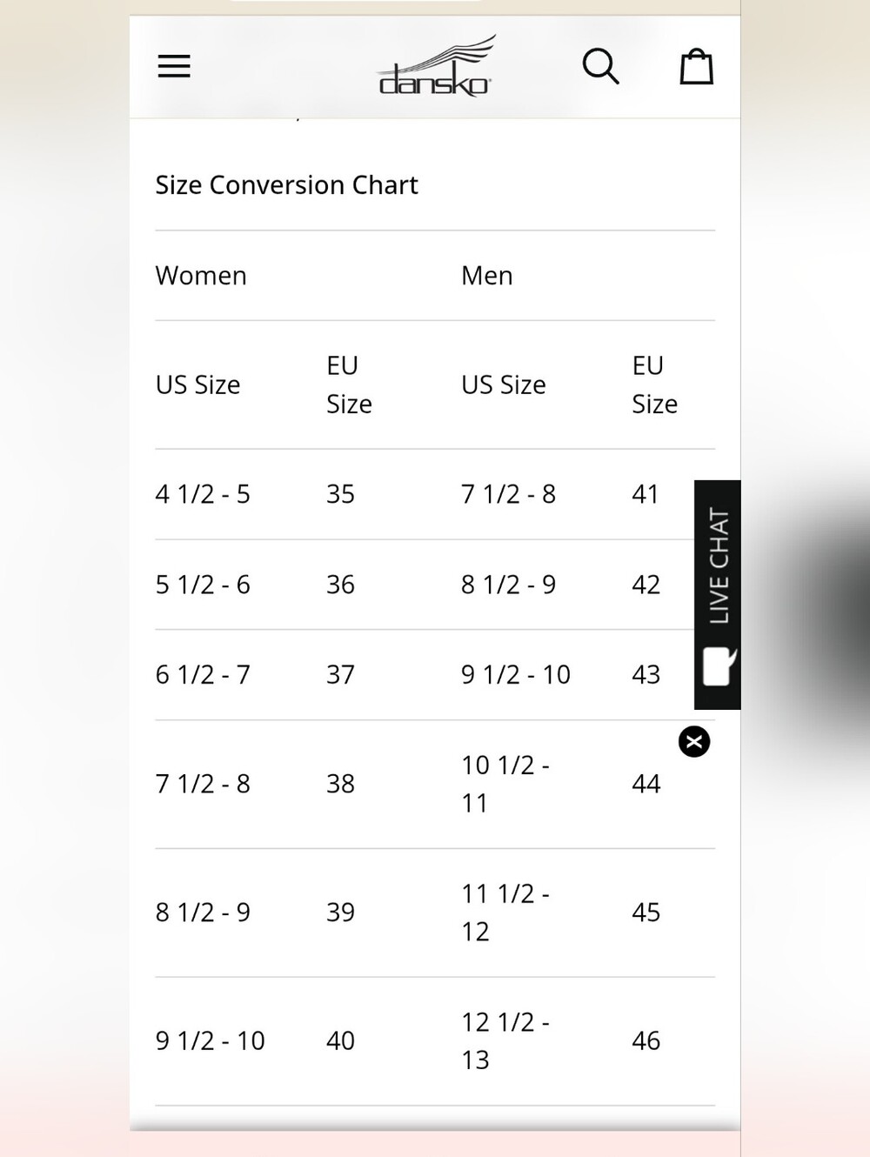
Task: Click the chat bubble icon in Live Chat
Action: 719,666
